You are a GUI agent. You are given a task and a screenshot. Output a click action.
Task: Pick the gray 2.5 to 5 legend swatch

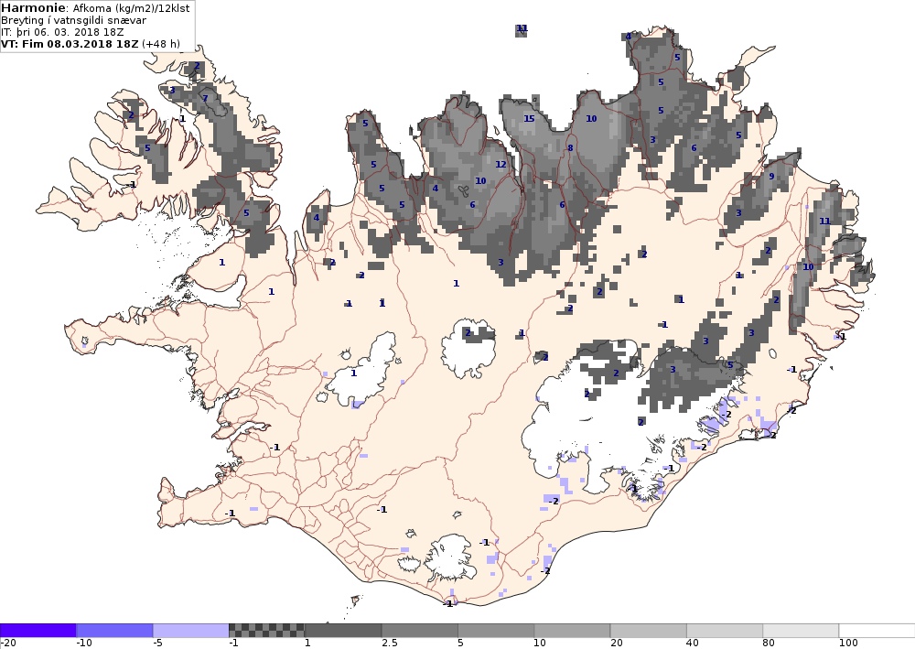click(x=420, y=631)
